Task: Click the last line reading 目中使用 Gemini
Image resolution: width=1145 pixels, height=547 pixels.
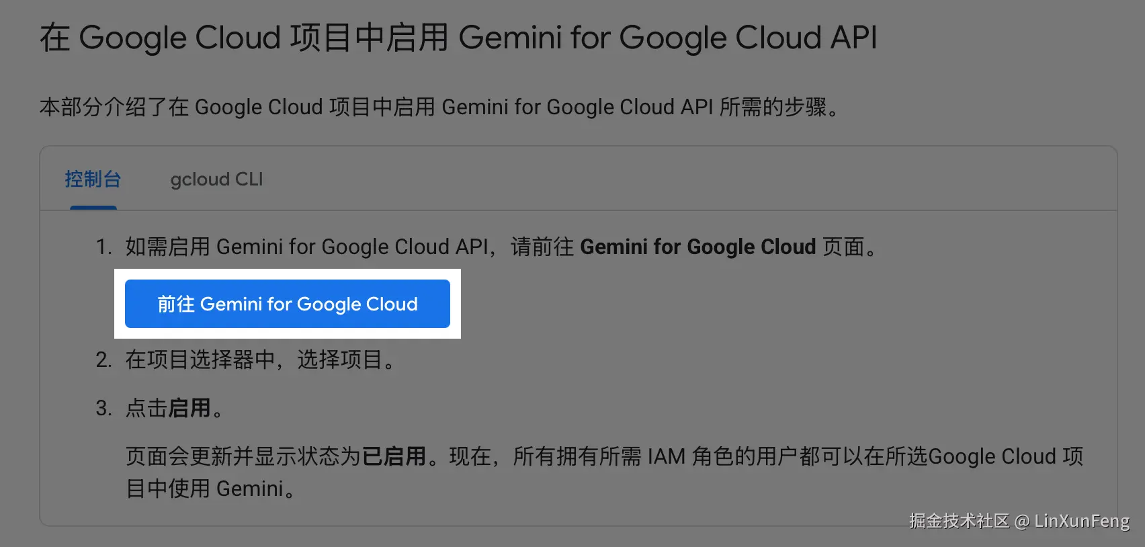Action: pyautogui.click(x=210, y=489)
